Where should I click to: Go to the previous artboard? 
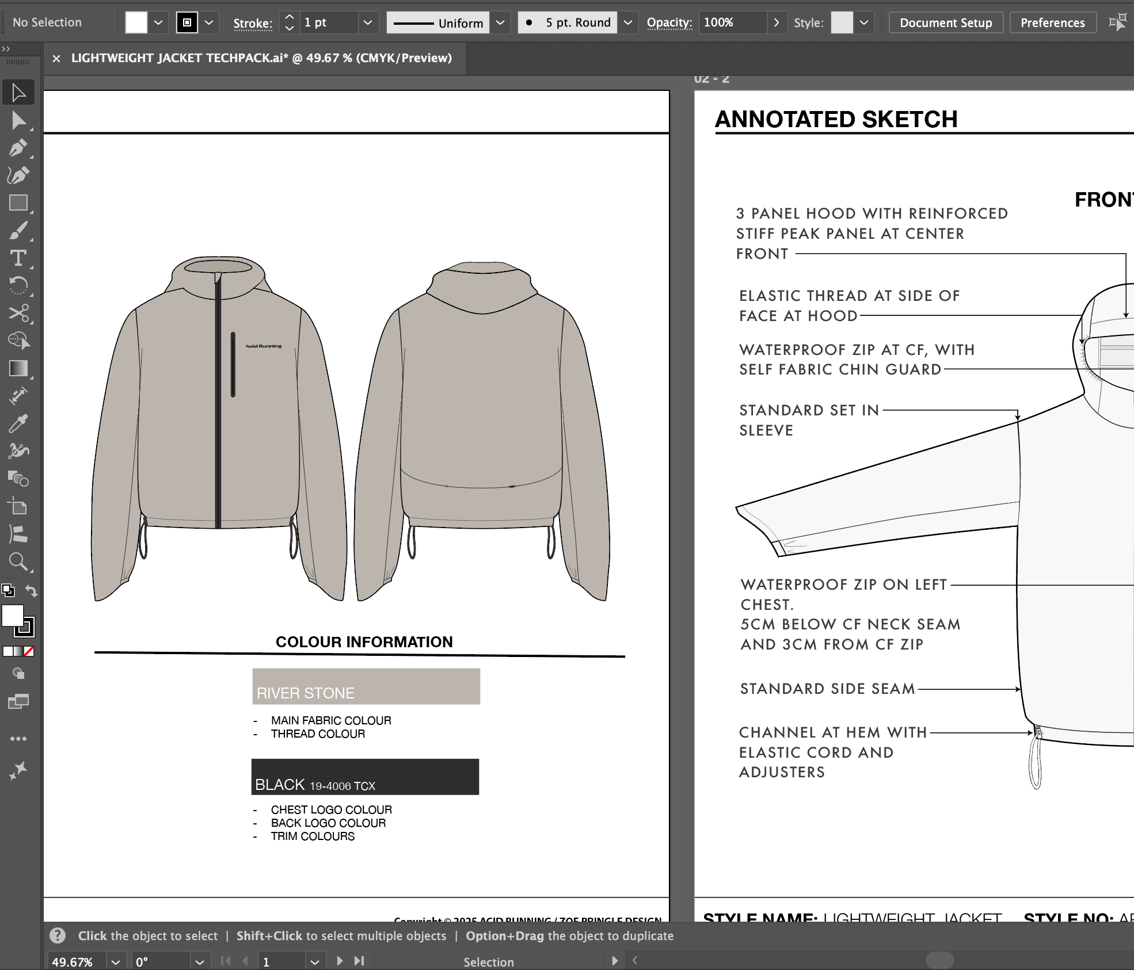coord(246,961)
